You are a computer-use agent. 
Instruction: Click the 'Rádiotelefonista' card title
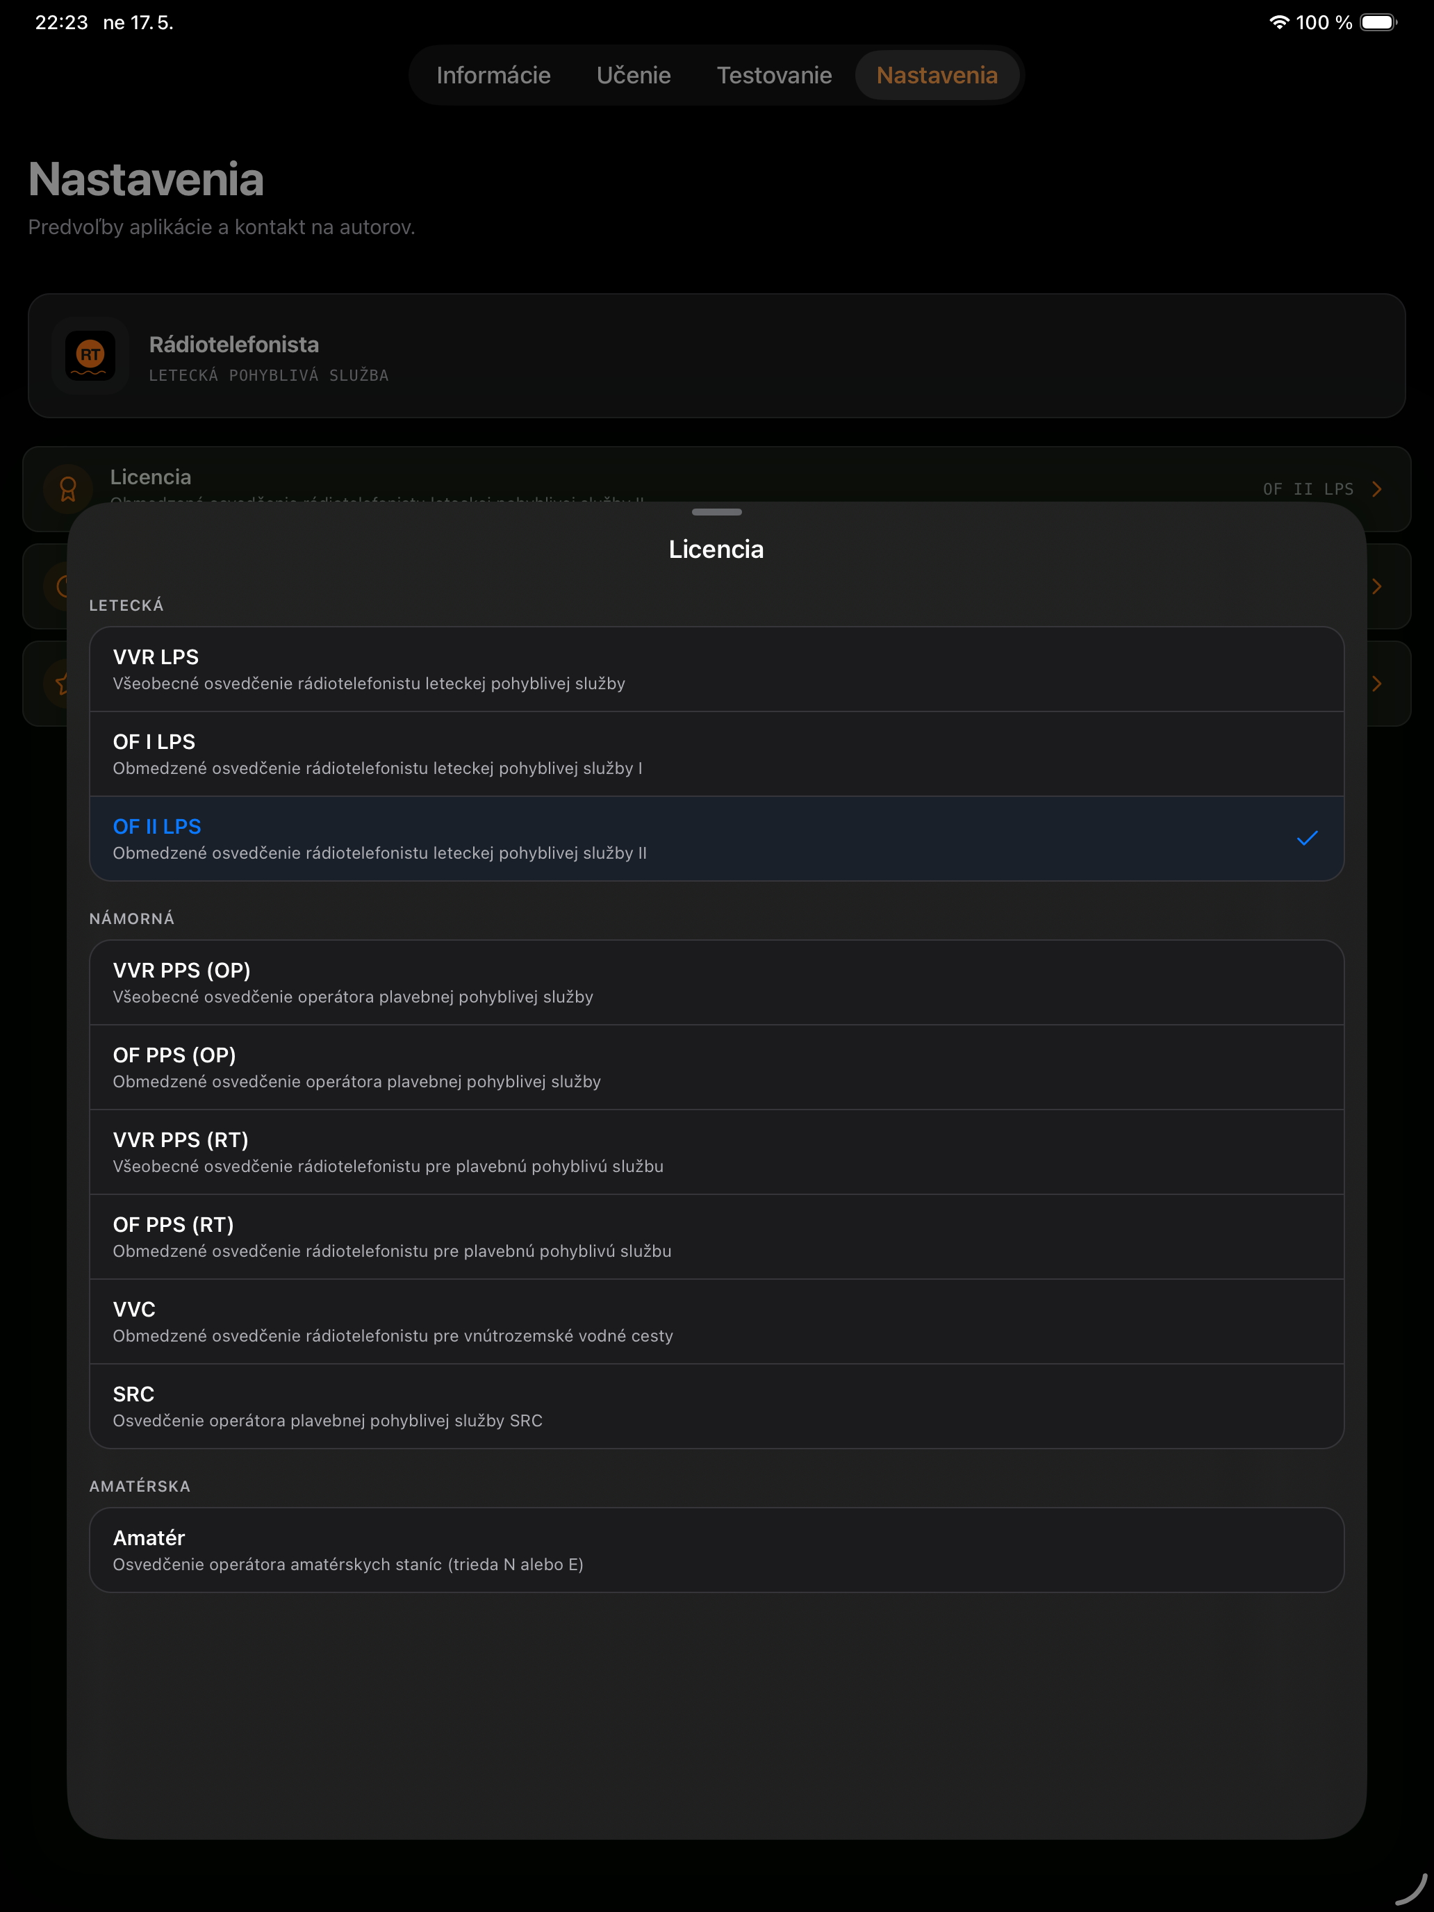pos(233,344)
